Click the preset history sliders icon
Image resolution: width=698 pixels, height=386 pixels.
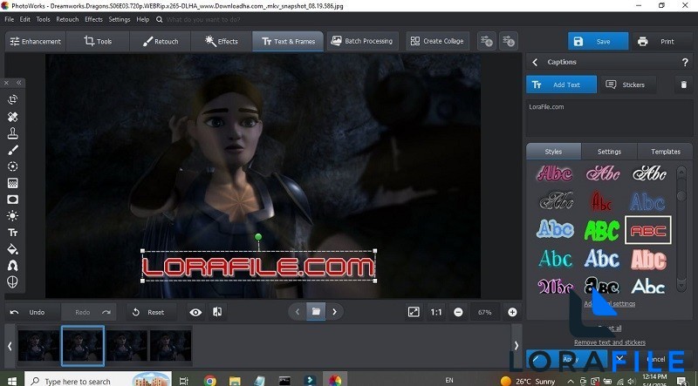pyautogui.click(x=509, y=41)
